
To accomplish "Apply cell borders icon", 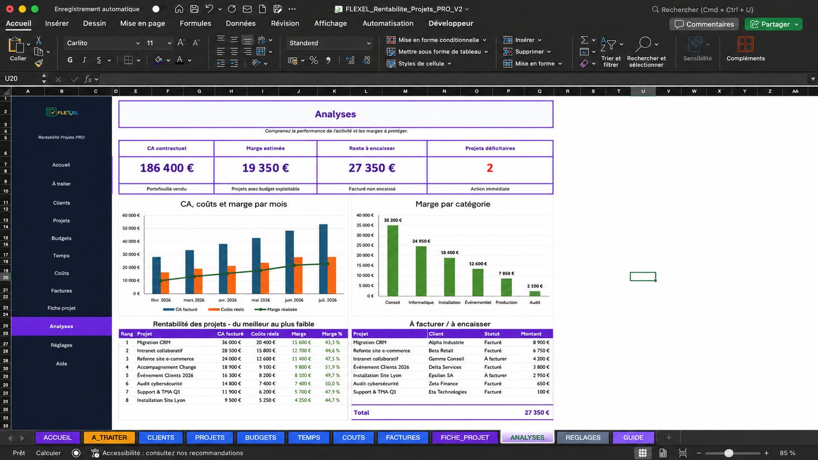I will [128, 60].
